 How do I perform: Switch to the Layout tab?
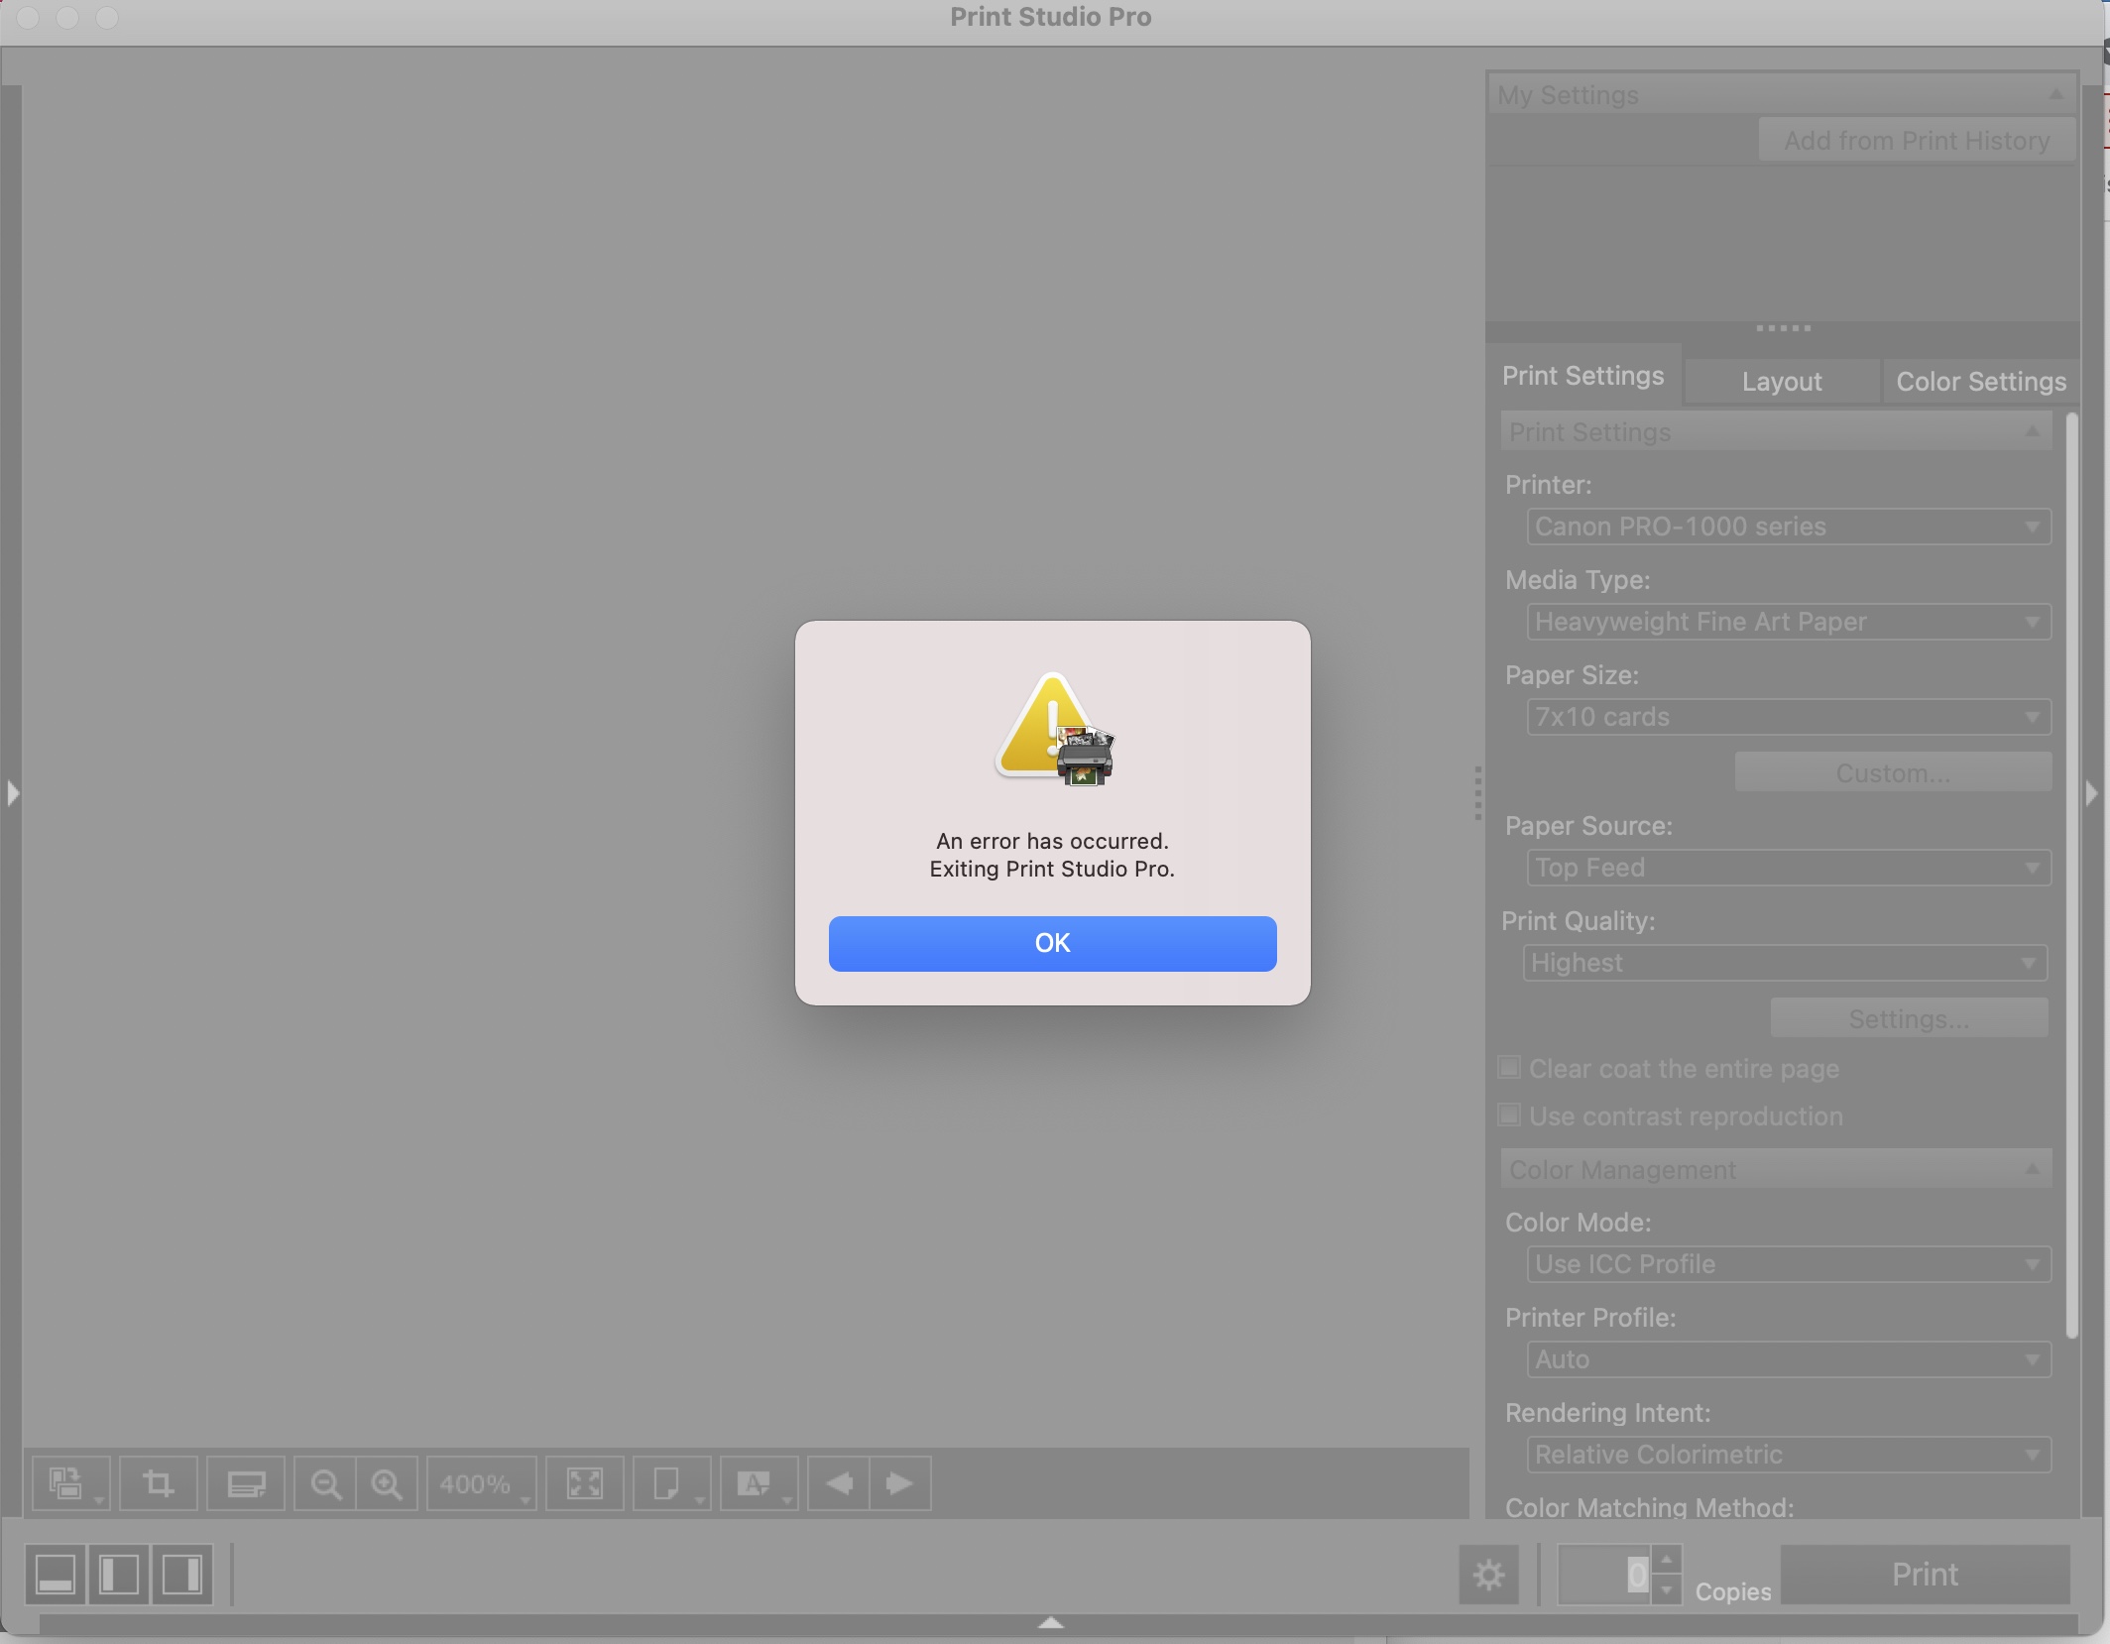coord(1781,382)
